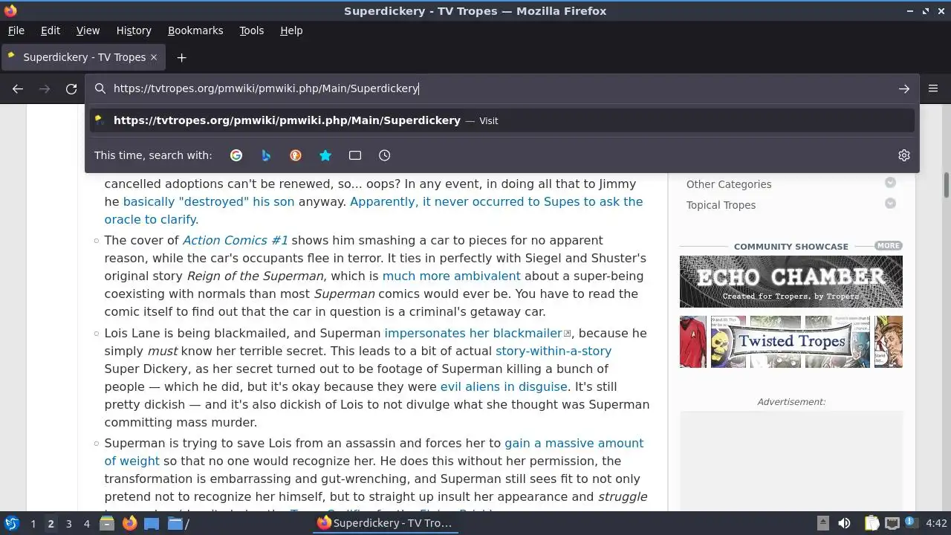951x535 pixels.
Task: Select the Superdickery - TV Tropes tab
Action: coord(83,57)
